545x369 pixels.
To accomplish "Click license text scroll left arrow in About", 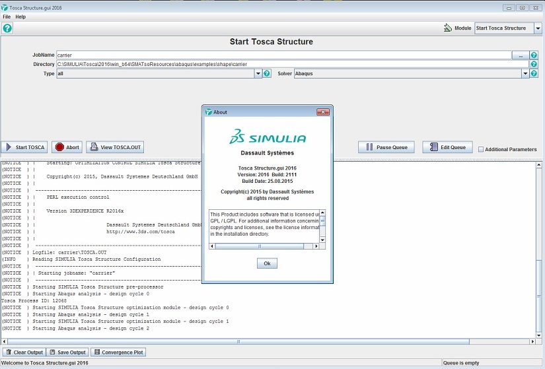I will [212, 246].
